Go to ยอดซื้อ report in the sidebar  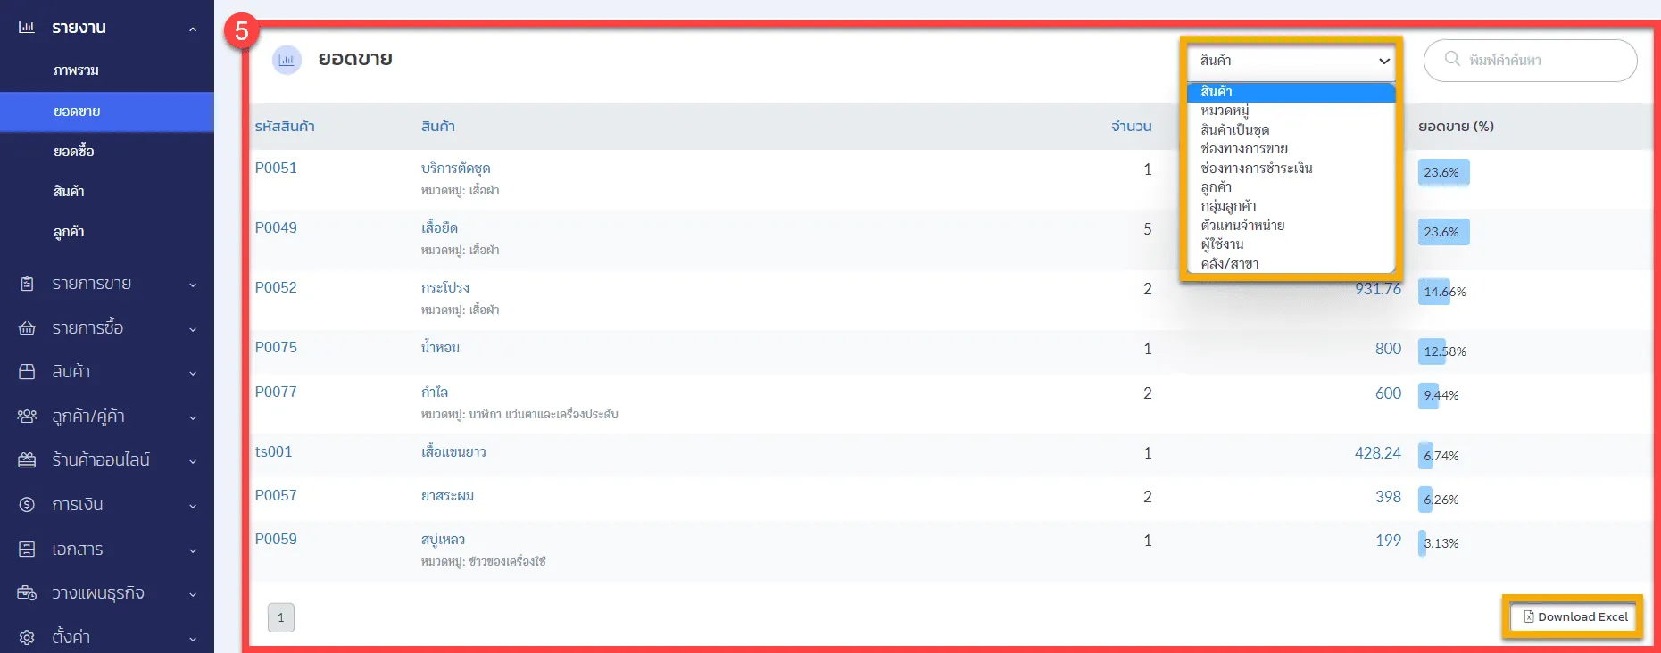[x=73, y=151]
